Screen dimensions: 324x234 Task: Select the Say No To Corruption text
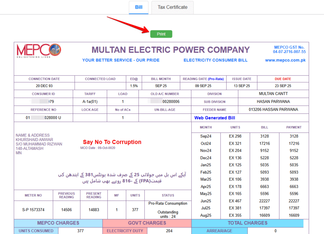[x=112, y=142]
